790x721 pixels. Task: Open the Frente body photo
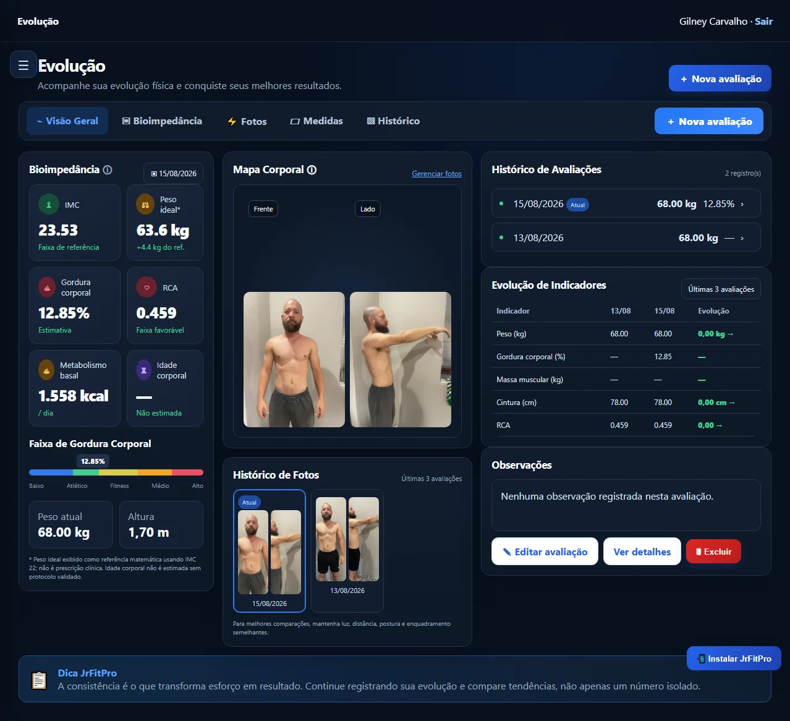point(294,359)
